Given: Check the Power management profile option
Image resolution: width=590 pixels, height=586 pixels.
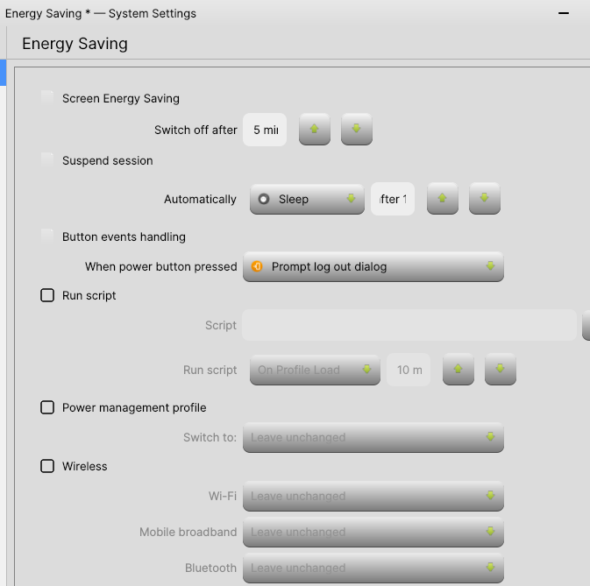Looking at the screenshot, I should pos(47,407).
